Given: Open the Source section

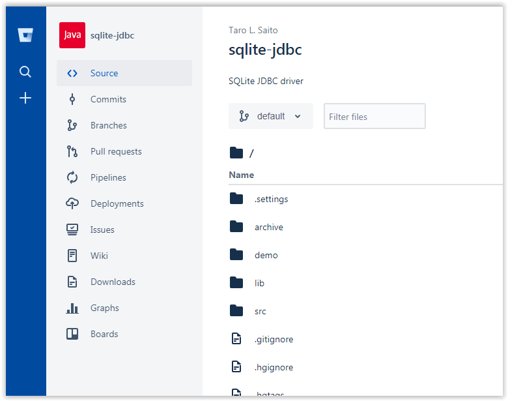Looking at the screenshot, I should coord(124,73).
